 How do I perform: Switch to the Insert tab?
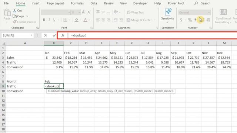click(x=36, y=3)
